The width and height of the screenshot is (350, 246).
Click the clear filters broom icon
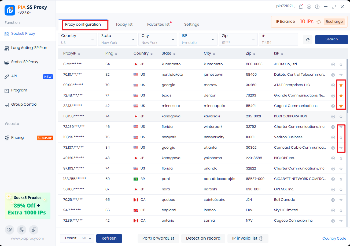click(308, 40)
